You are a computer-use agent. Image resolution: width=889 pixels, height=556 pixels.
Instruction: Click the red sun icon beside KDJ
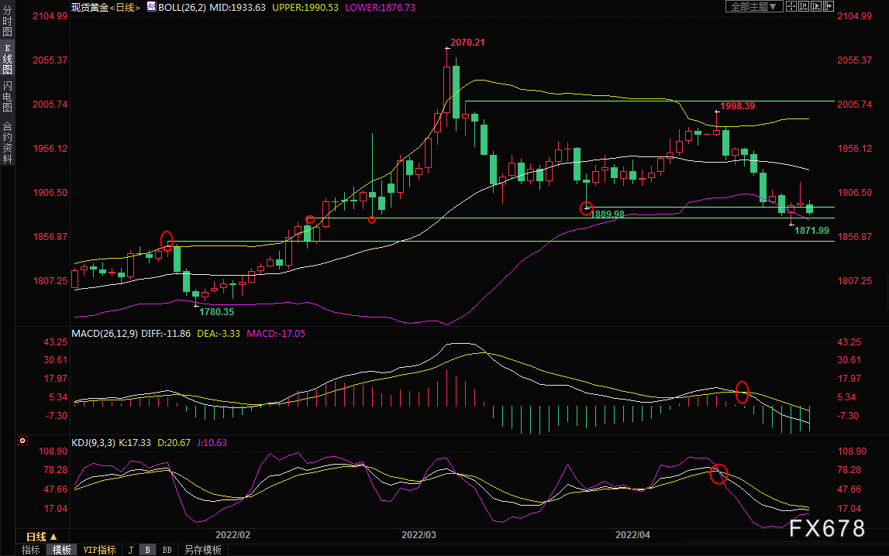tap(22, 441)
